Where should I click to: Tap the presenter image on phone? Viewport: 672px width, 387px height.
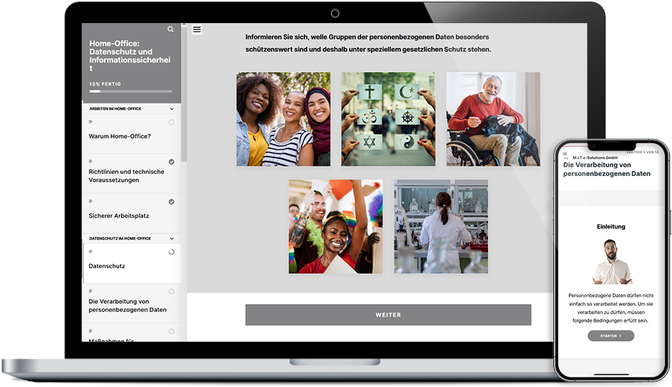pyautogui.click(x=611, y=262)
